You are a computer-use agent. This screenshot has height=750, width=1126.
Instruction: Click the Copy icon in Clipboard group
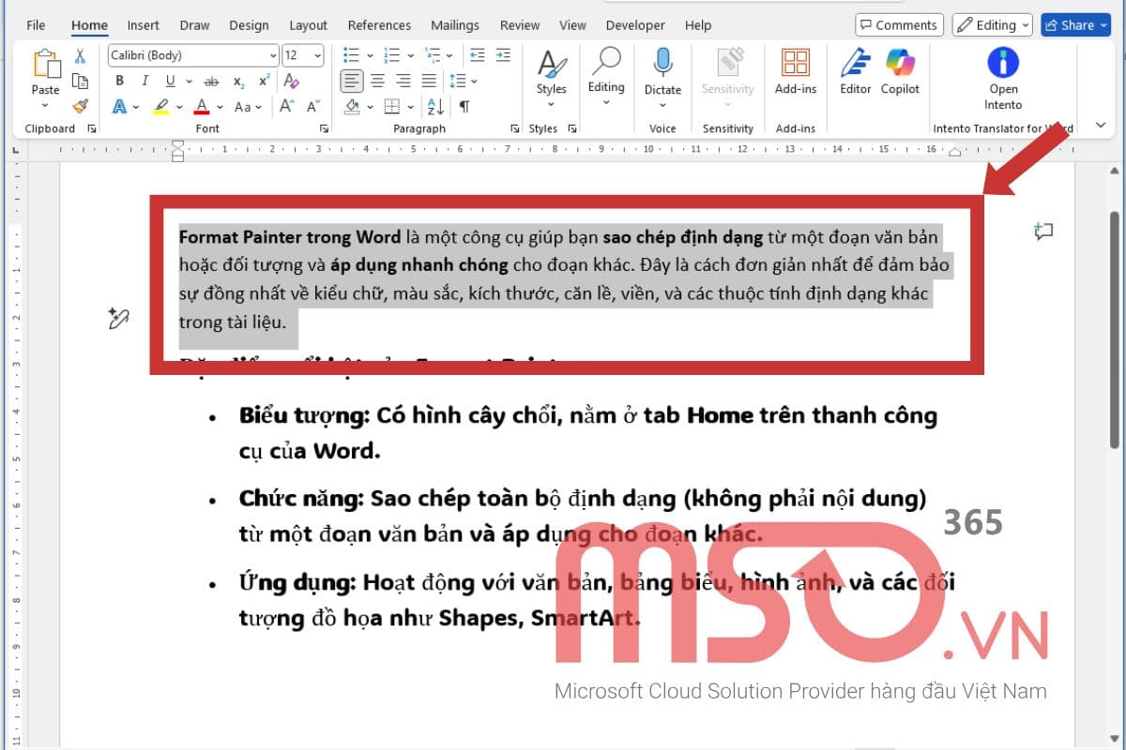click(81, 82)
